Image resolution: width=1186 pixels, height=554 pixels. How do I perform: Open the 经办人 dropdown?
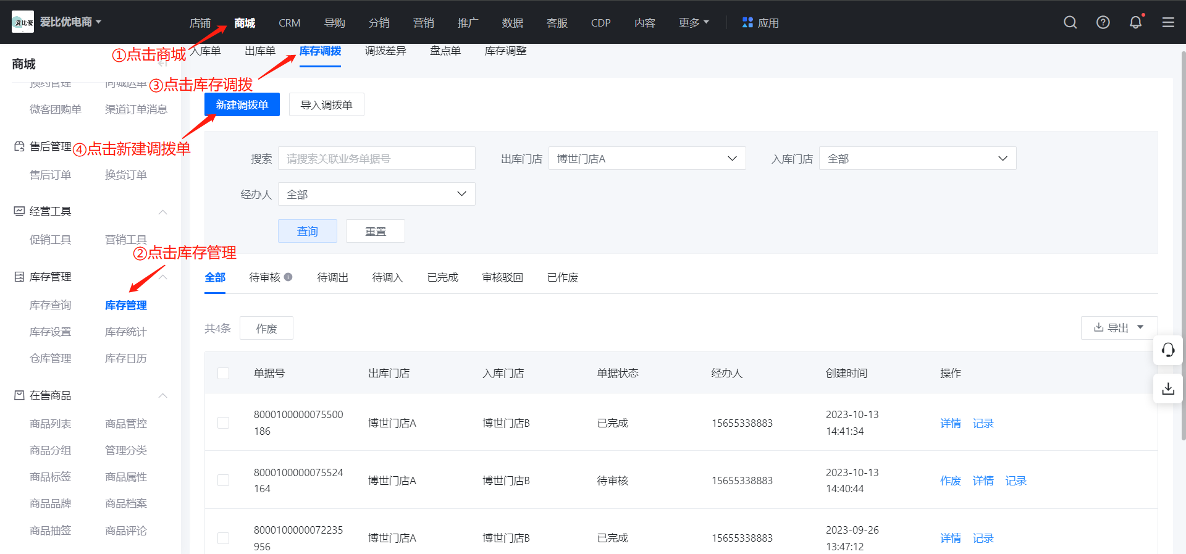(x=377, y=194)
